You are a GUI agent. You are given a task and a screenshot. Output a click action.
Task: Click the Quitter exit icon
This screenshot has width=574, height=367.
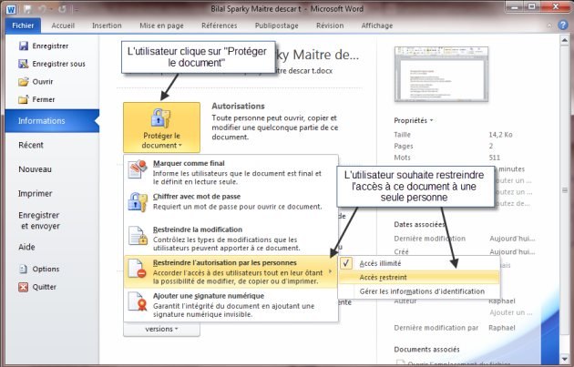tap(23, 286)
